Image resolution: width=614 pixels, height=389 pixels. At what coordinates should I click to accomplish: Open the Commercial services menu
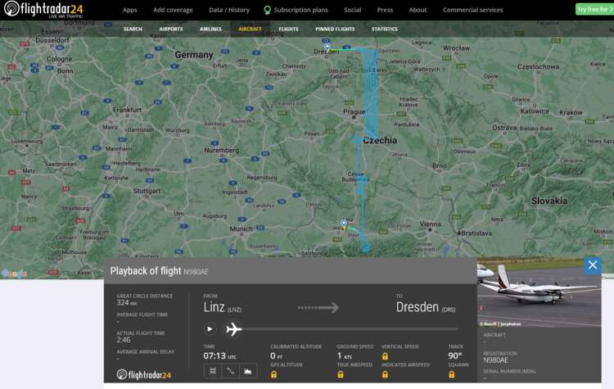pyautogui.click(x=472, y=10)
